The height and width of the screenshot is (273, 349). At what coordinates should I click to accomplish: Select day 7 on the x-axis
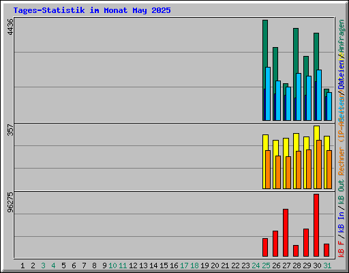tap(84, 265)
